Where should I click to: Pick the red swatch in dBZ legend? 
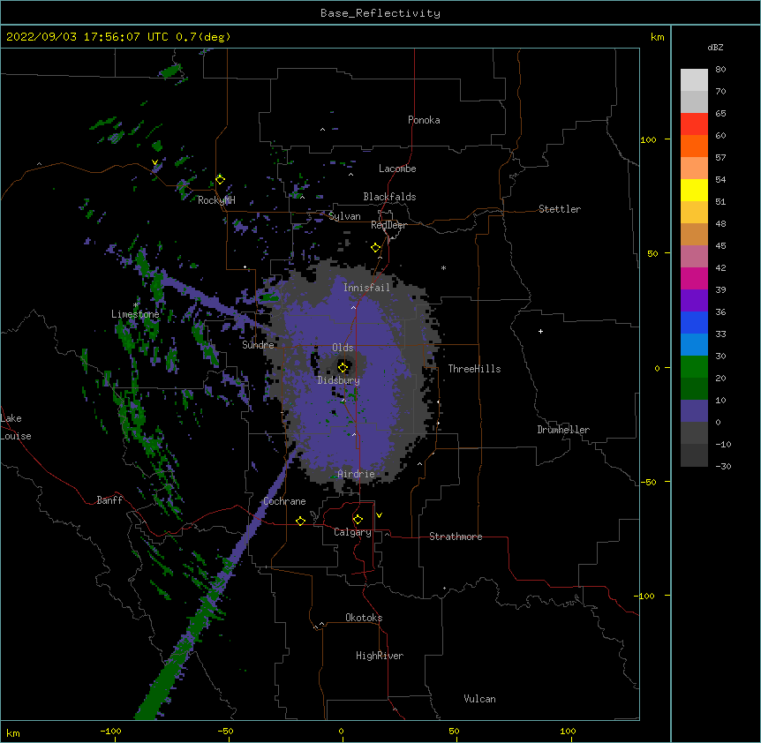(694, 124)
